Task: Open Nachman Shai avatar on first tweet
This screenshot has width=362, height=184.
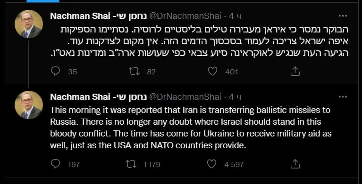Action: coord(29,24)
